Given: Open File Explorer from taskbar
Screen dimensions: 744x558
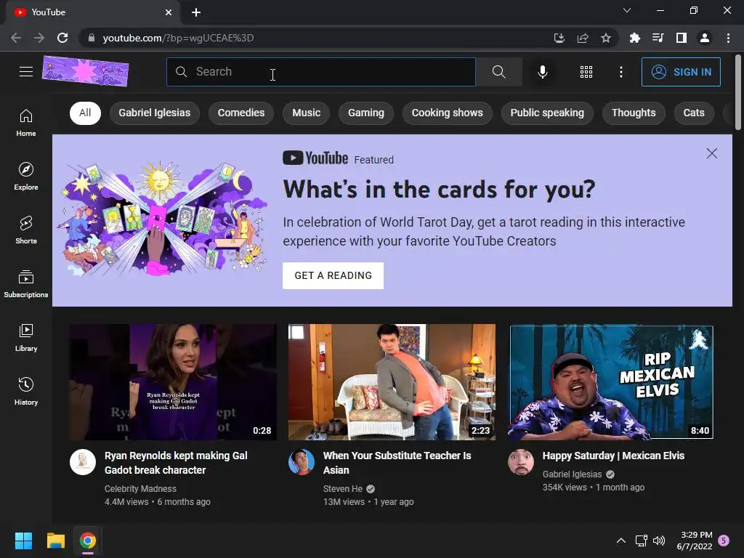Looking at the screenshot, I should (55, 541).
